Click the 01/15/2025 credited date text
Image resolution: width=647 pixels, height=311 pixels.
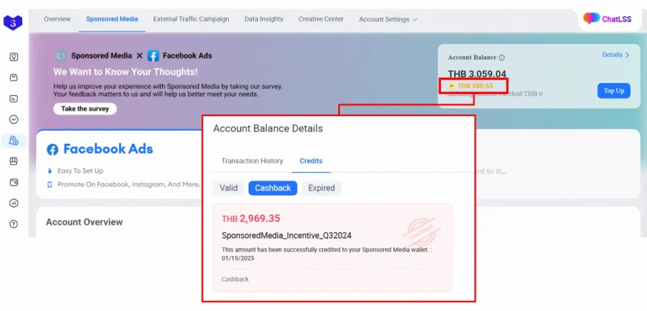[x=238, y=259]
